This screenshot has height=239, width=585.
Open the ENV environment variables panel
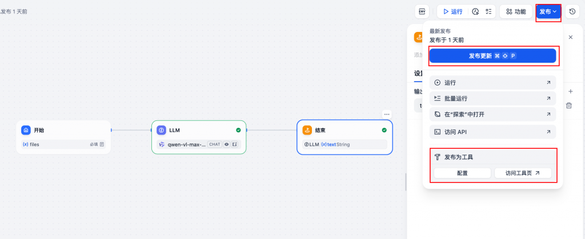click(422, 11)
